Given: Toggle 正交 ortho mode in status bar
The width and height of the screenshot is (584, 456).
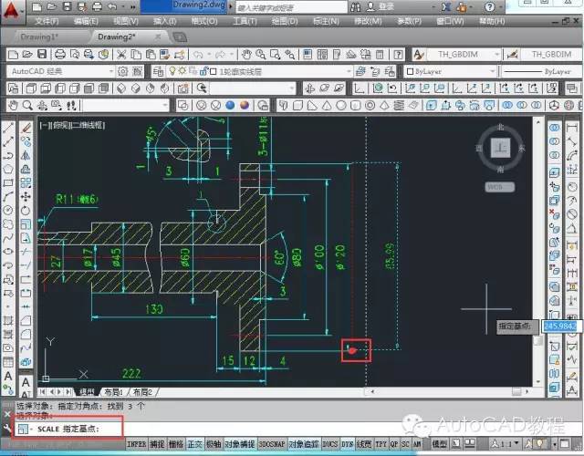Looking at the screenshot, I should 195,443.
